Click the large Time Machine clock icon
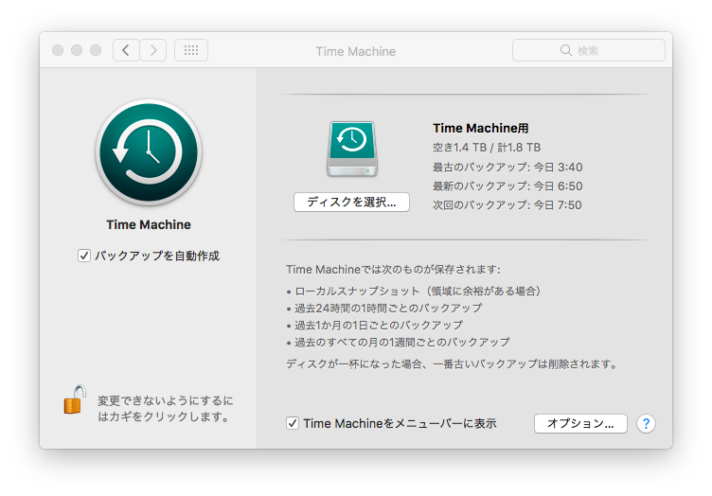The height and width of the screenshot is (496, 712). 149,152
